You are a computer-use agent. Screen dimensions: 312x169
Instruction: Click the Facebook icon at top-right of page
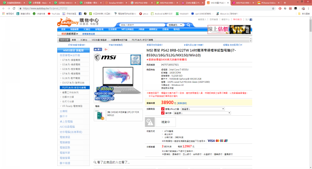point(251,19)
